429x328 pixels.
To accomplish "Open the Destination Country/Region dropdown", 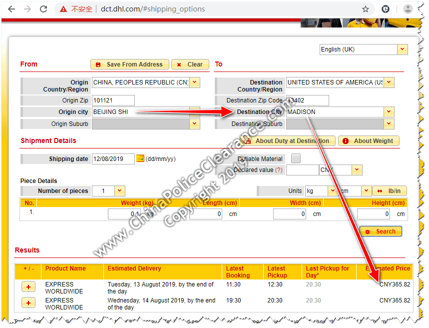I will click(389, 82).
